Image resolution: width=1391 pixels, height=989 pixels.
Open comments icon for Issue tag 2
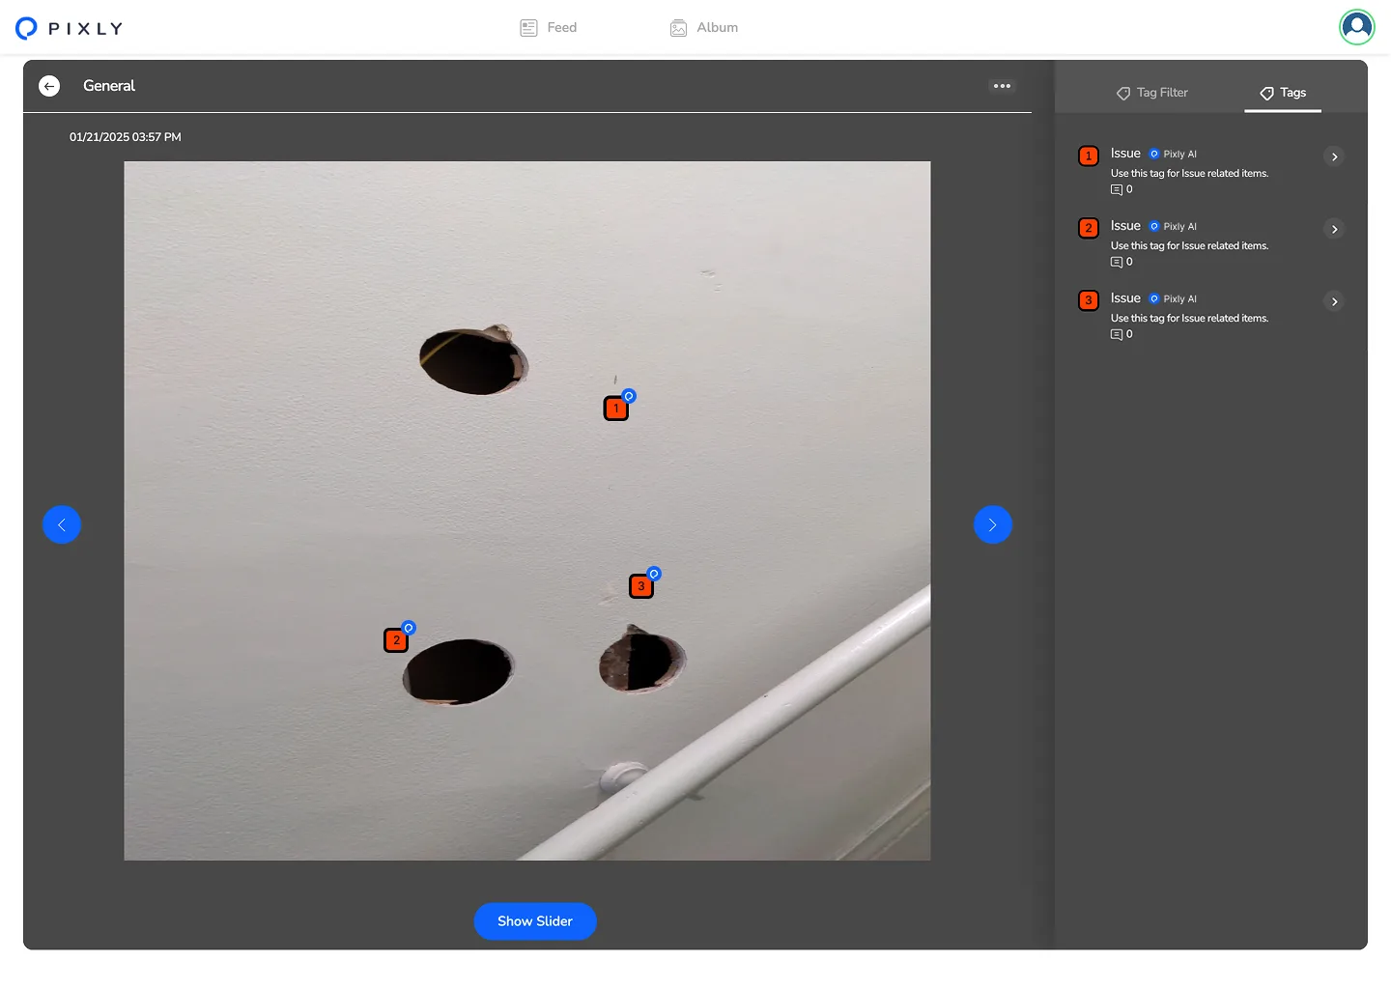[x=1117, y=263]
